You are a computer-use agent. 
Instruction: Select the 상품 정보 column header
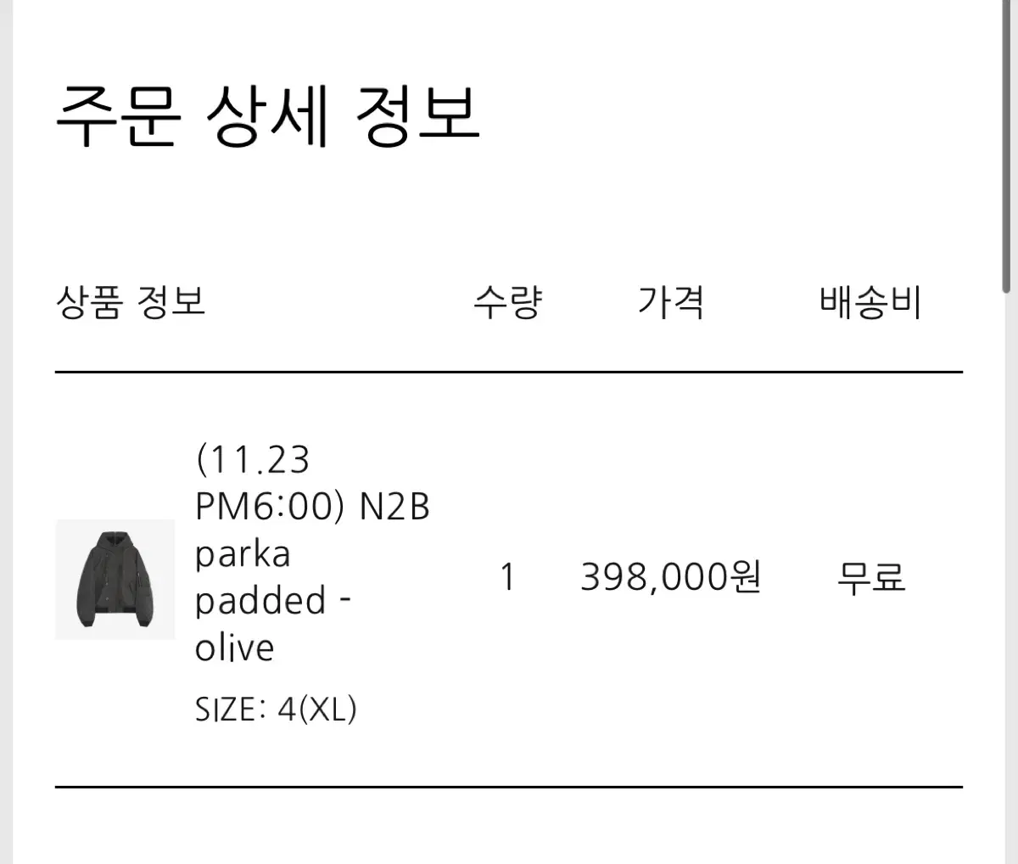(131, 302)
